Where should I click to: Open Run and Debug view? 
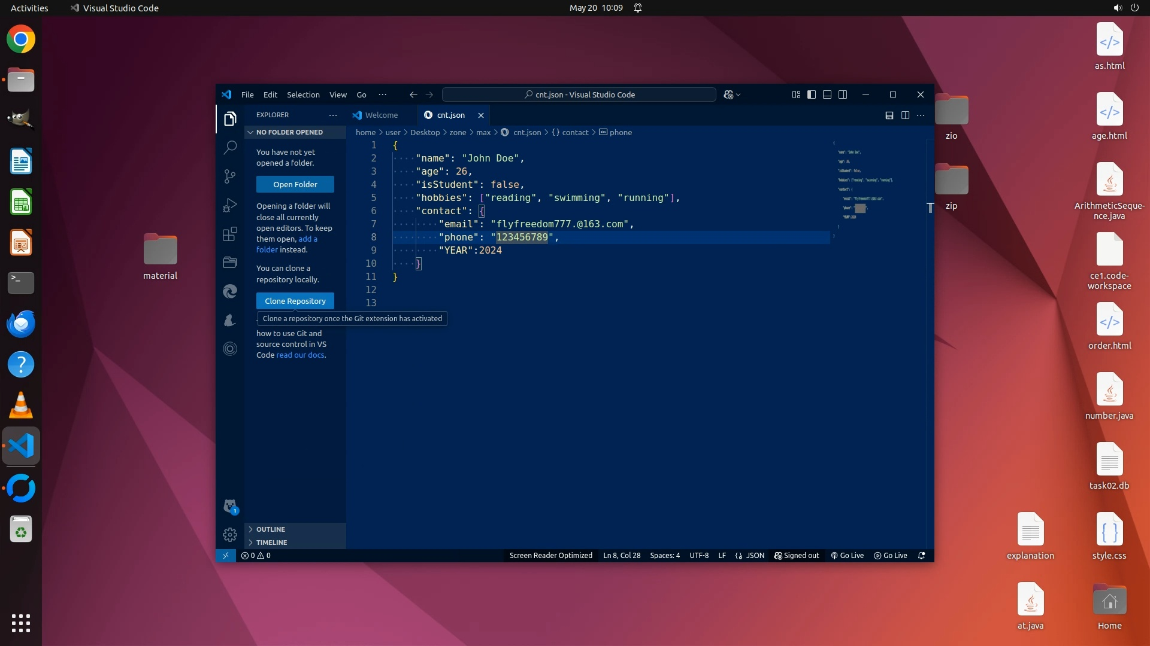click(230, 205)
